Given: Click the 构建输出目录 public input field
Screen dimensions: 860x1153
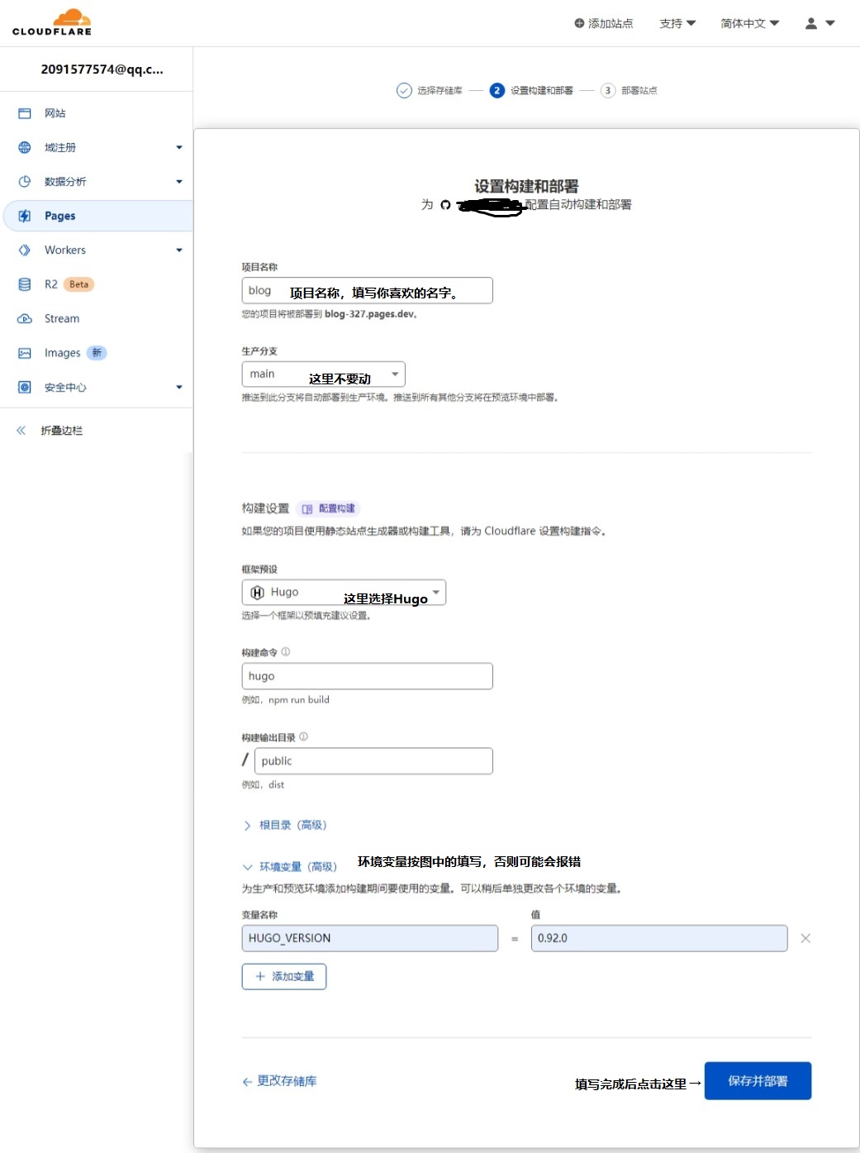Looking at the screenshot, I should (x=373, y=761).
